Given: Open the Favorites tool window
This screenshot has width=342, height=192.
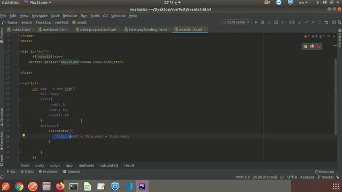Looking at the screenshot, I should pos(2,141).
